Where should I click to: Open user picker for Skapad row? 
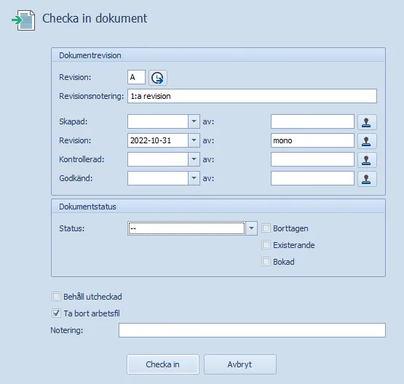pos(367,122)
